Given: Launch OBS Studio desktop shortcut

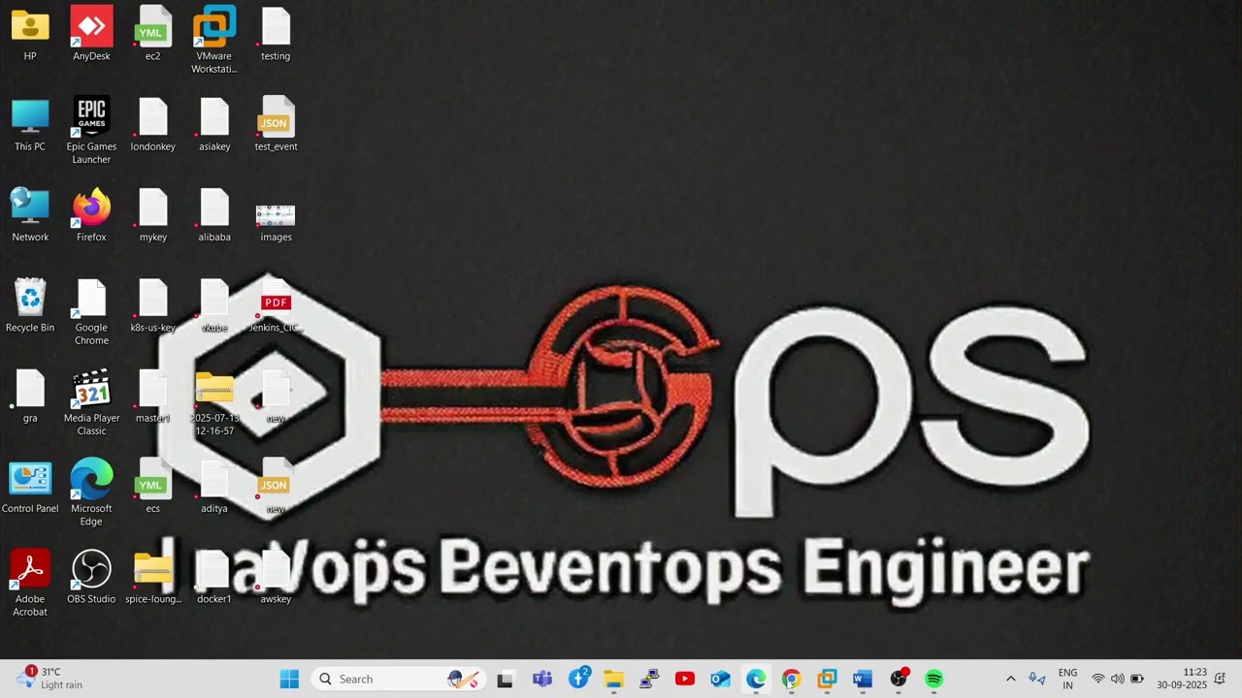Looking at the screenshot, I should 91,576.
